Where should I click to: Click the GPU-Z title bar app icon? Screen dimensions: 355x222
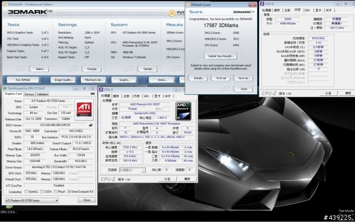(x=5, y=88)
